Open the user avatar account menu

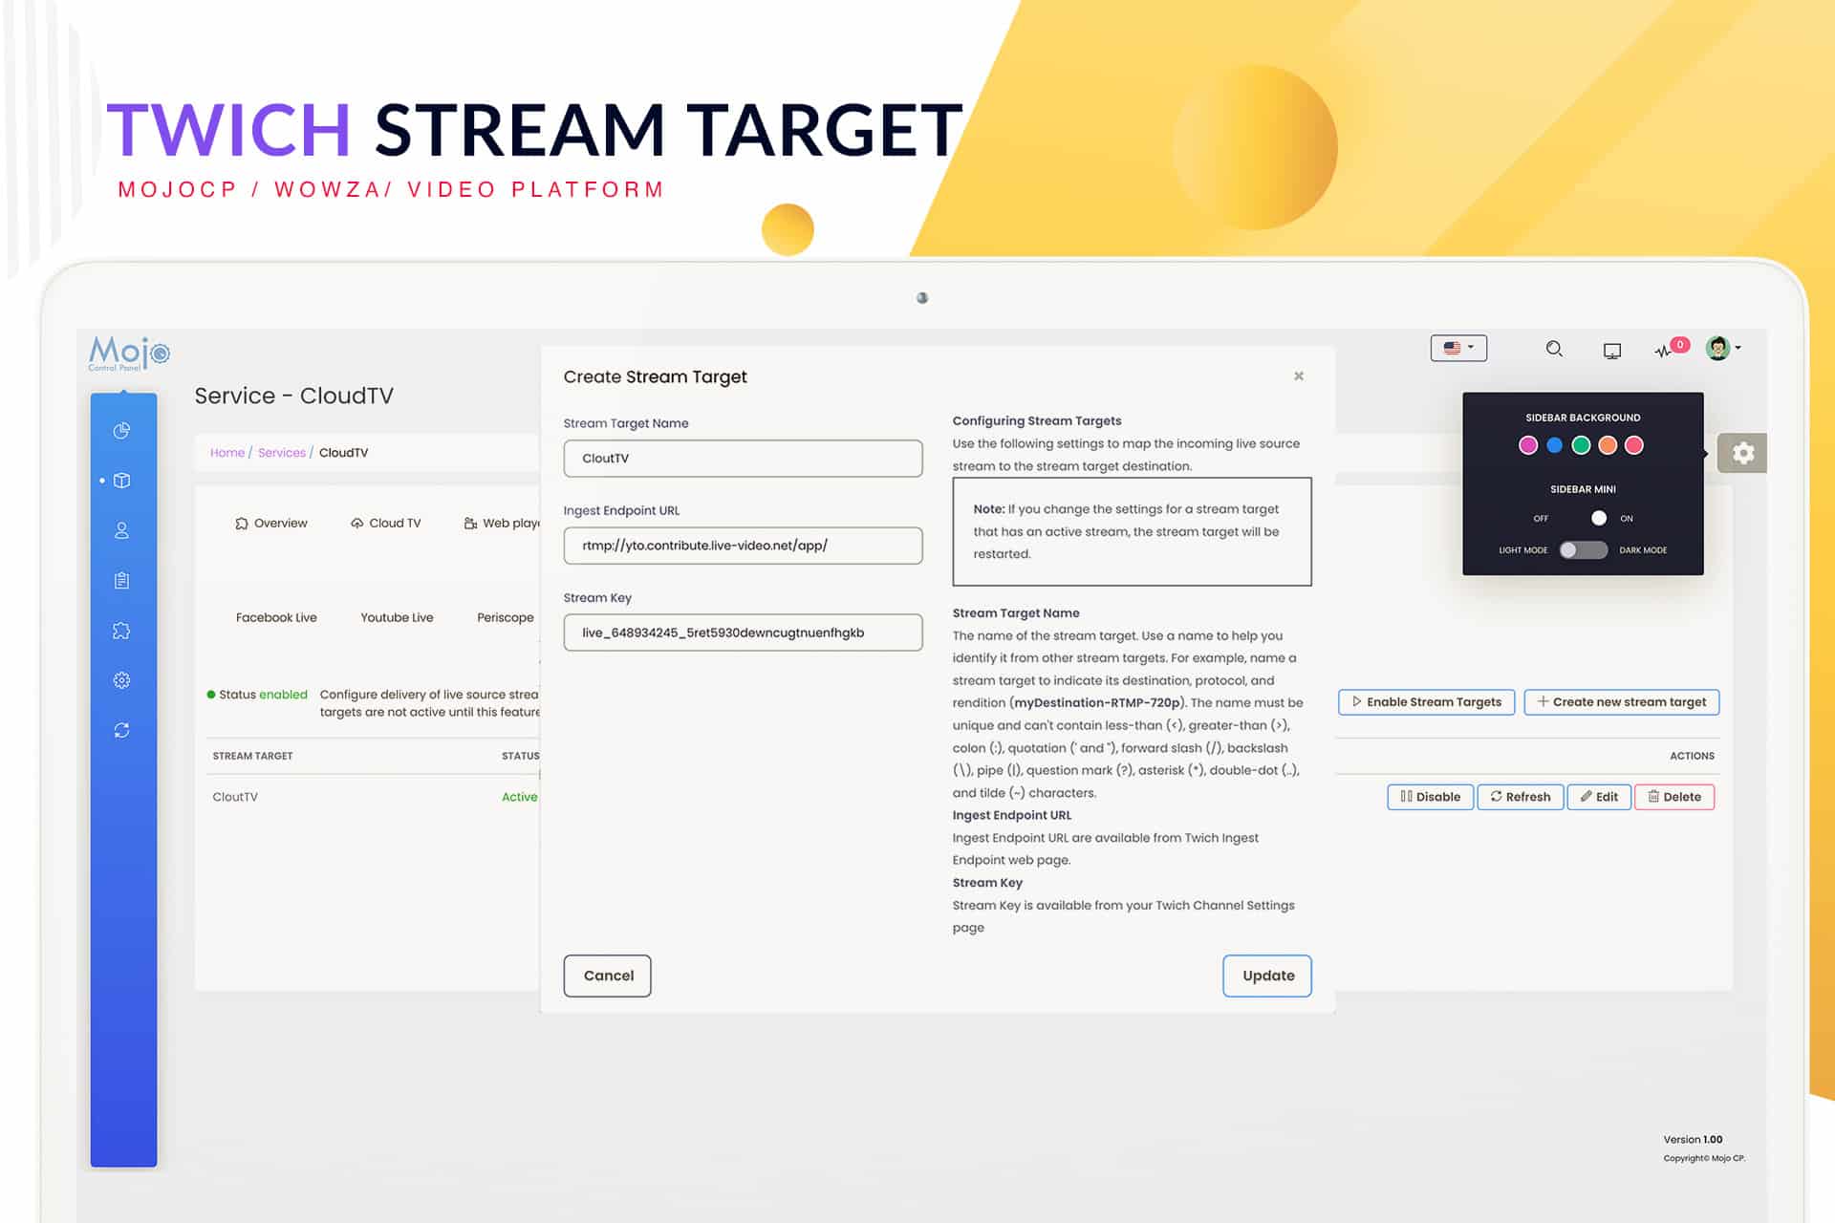[1723, 348]
